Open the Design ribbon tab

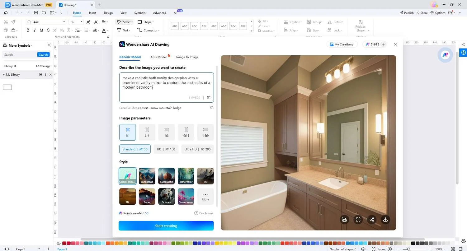(x=108, y=13)
